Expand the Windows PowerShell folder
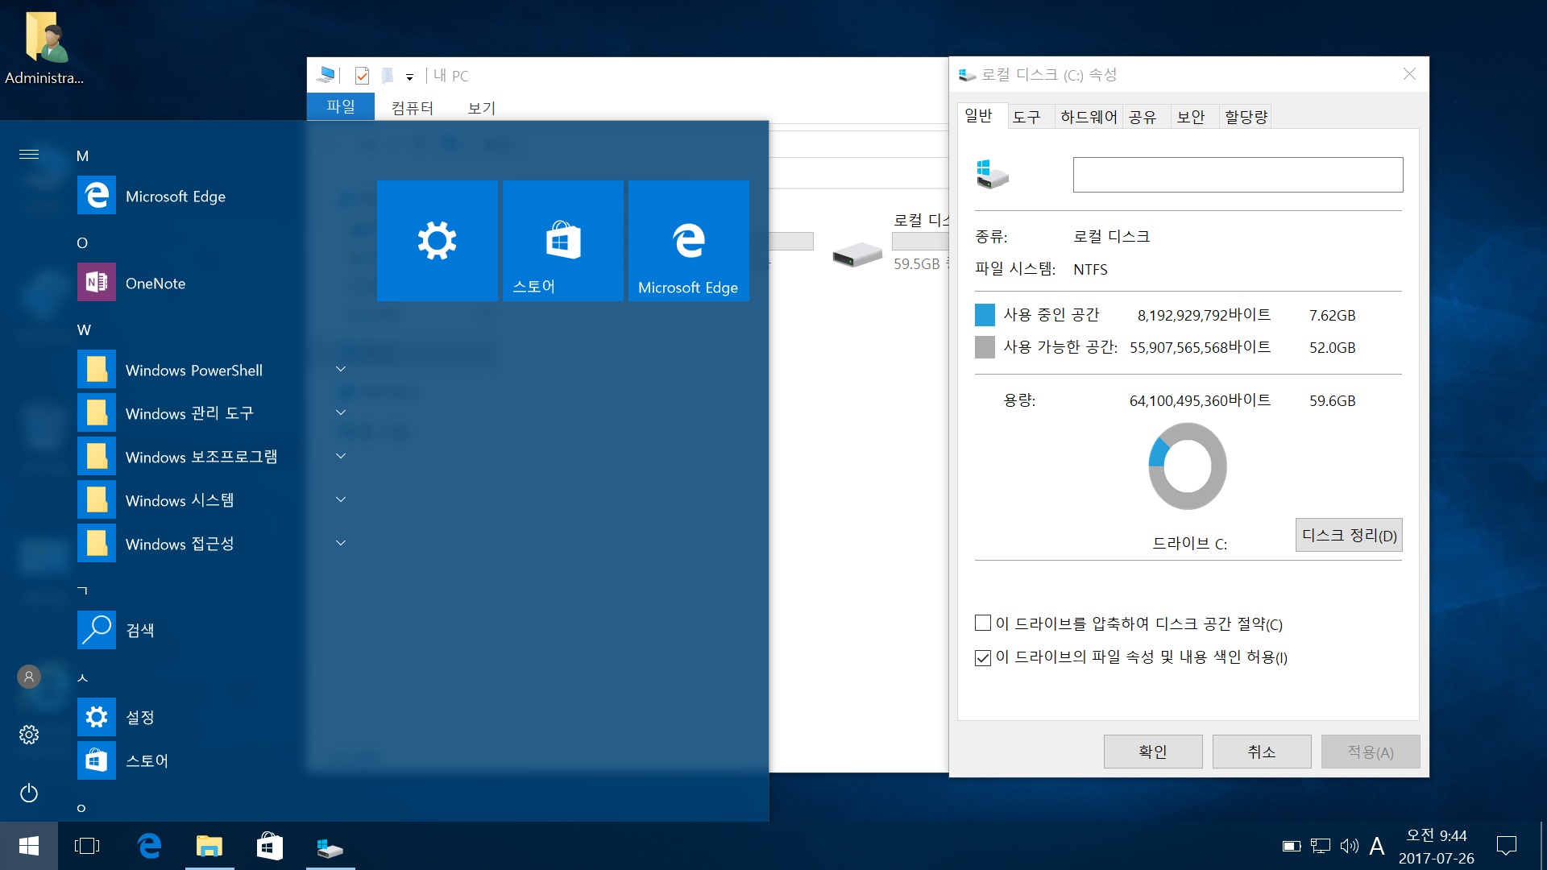 (x=341, y=370)
